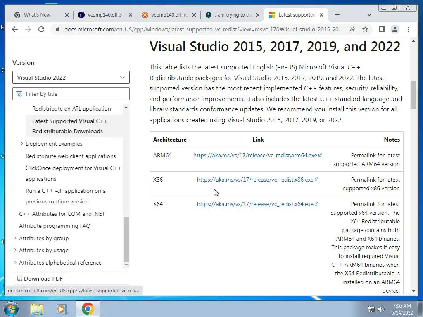Open the browser side panel
Screen dimensions: 423x317
pos(381,29)
